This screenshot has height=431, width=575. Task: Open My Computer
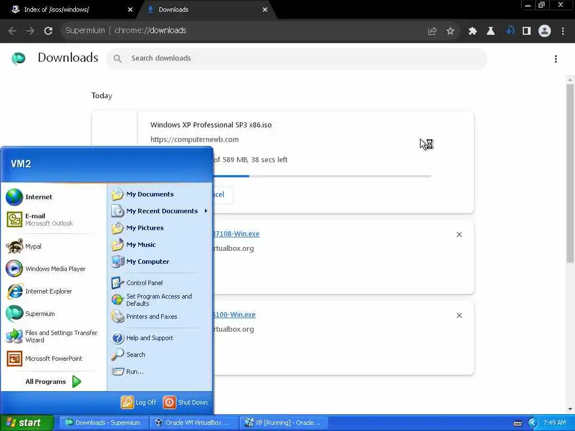[x=140, y=262]
